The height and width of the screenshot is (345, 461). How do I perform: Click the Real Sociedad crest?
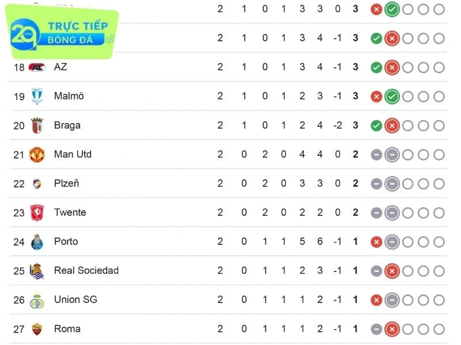pos(37,270)
